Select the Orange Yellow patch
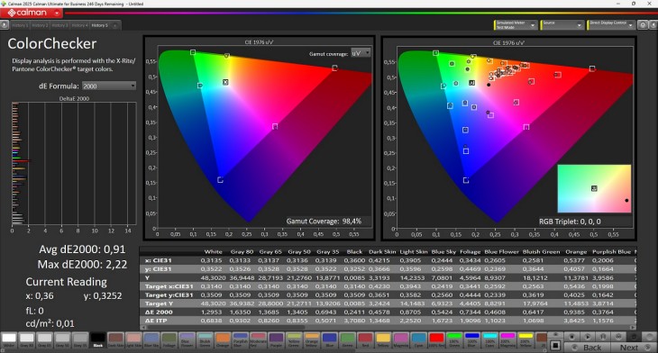Image resolution: width=658 pixels, height=353 pixels. (311, 340)
